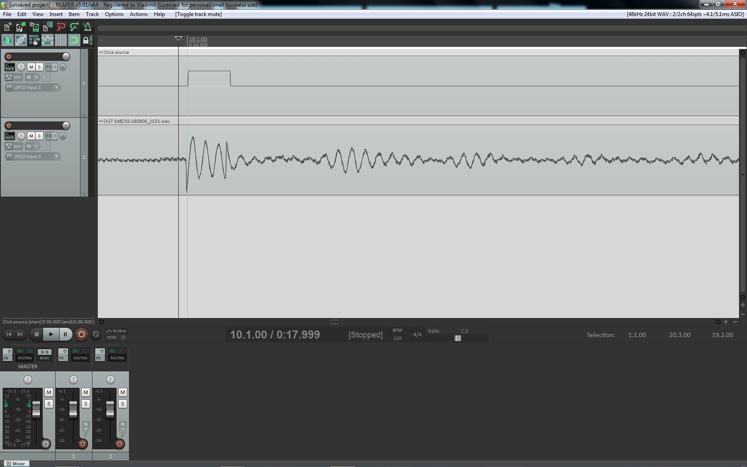Toggle MASTER MONO button
Screen dimensions: 747x467
click(44, 354)
